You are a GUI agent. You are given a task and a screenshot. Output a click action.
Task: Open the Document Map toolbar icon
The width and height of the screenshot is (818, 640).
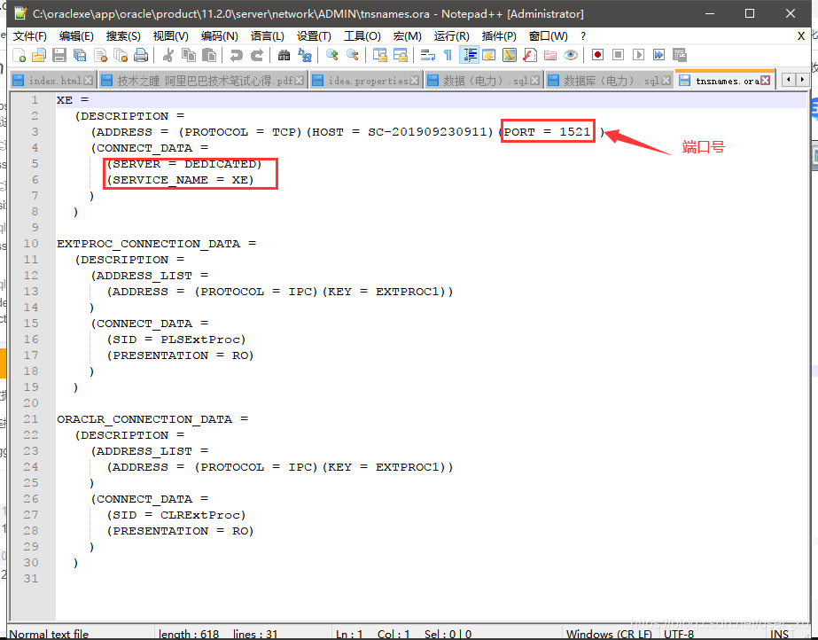[510, 55]
